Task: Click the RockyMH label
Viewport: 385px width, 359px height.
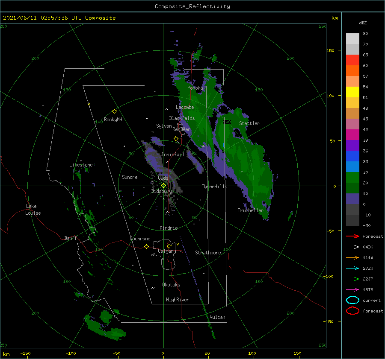Action: click(x=113, y=120)
